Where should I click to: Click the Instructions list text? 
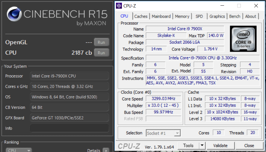click(203, 81)
